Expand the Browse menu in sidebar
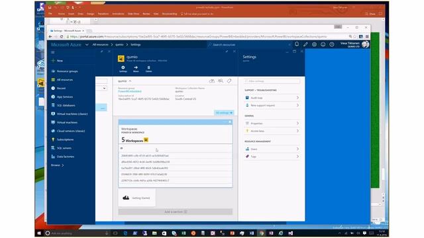Viewport: 424px width, 238px height. (x=58, y=165)
